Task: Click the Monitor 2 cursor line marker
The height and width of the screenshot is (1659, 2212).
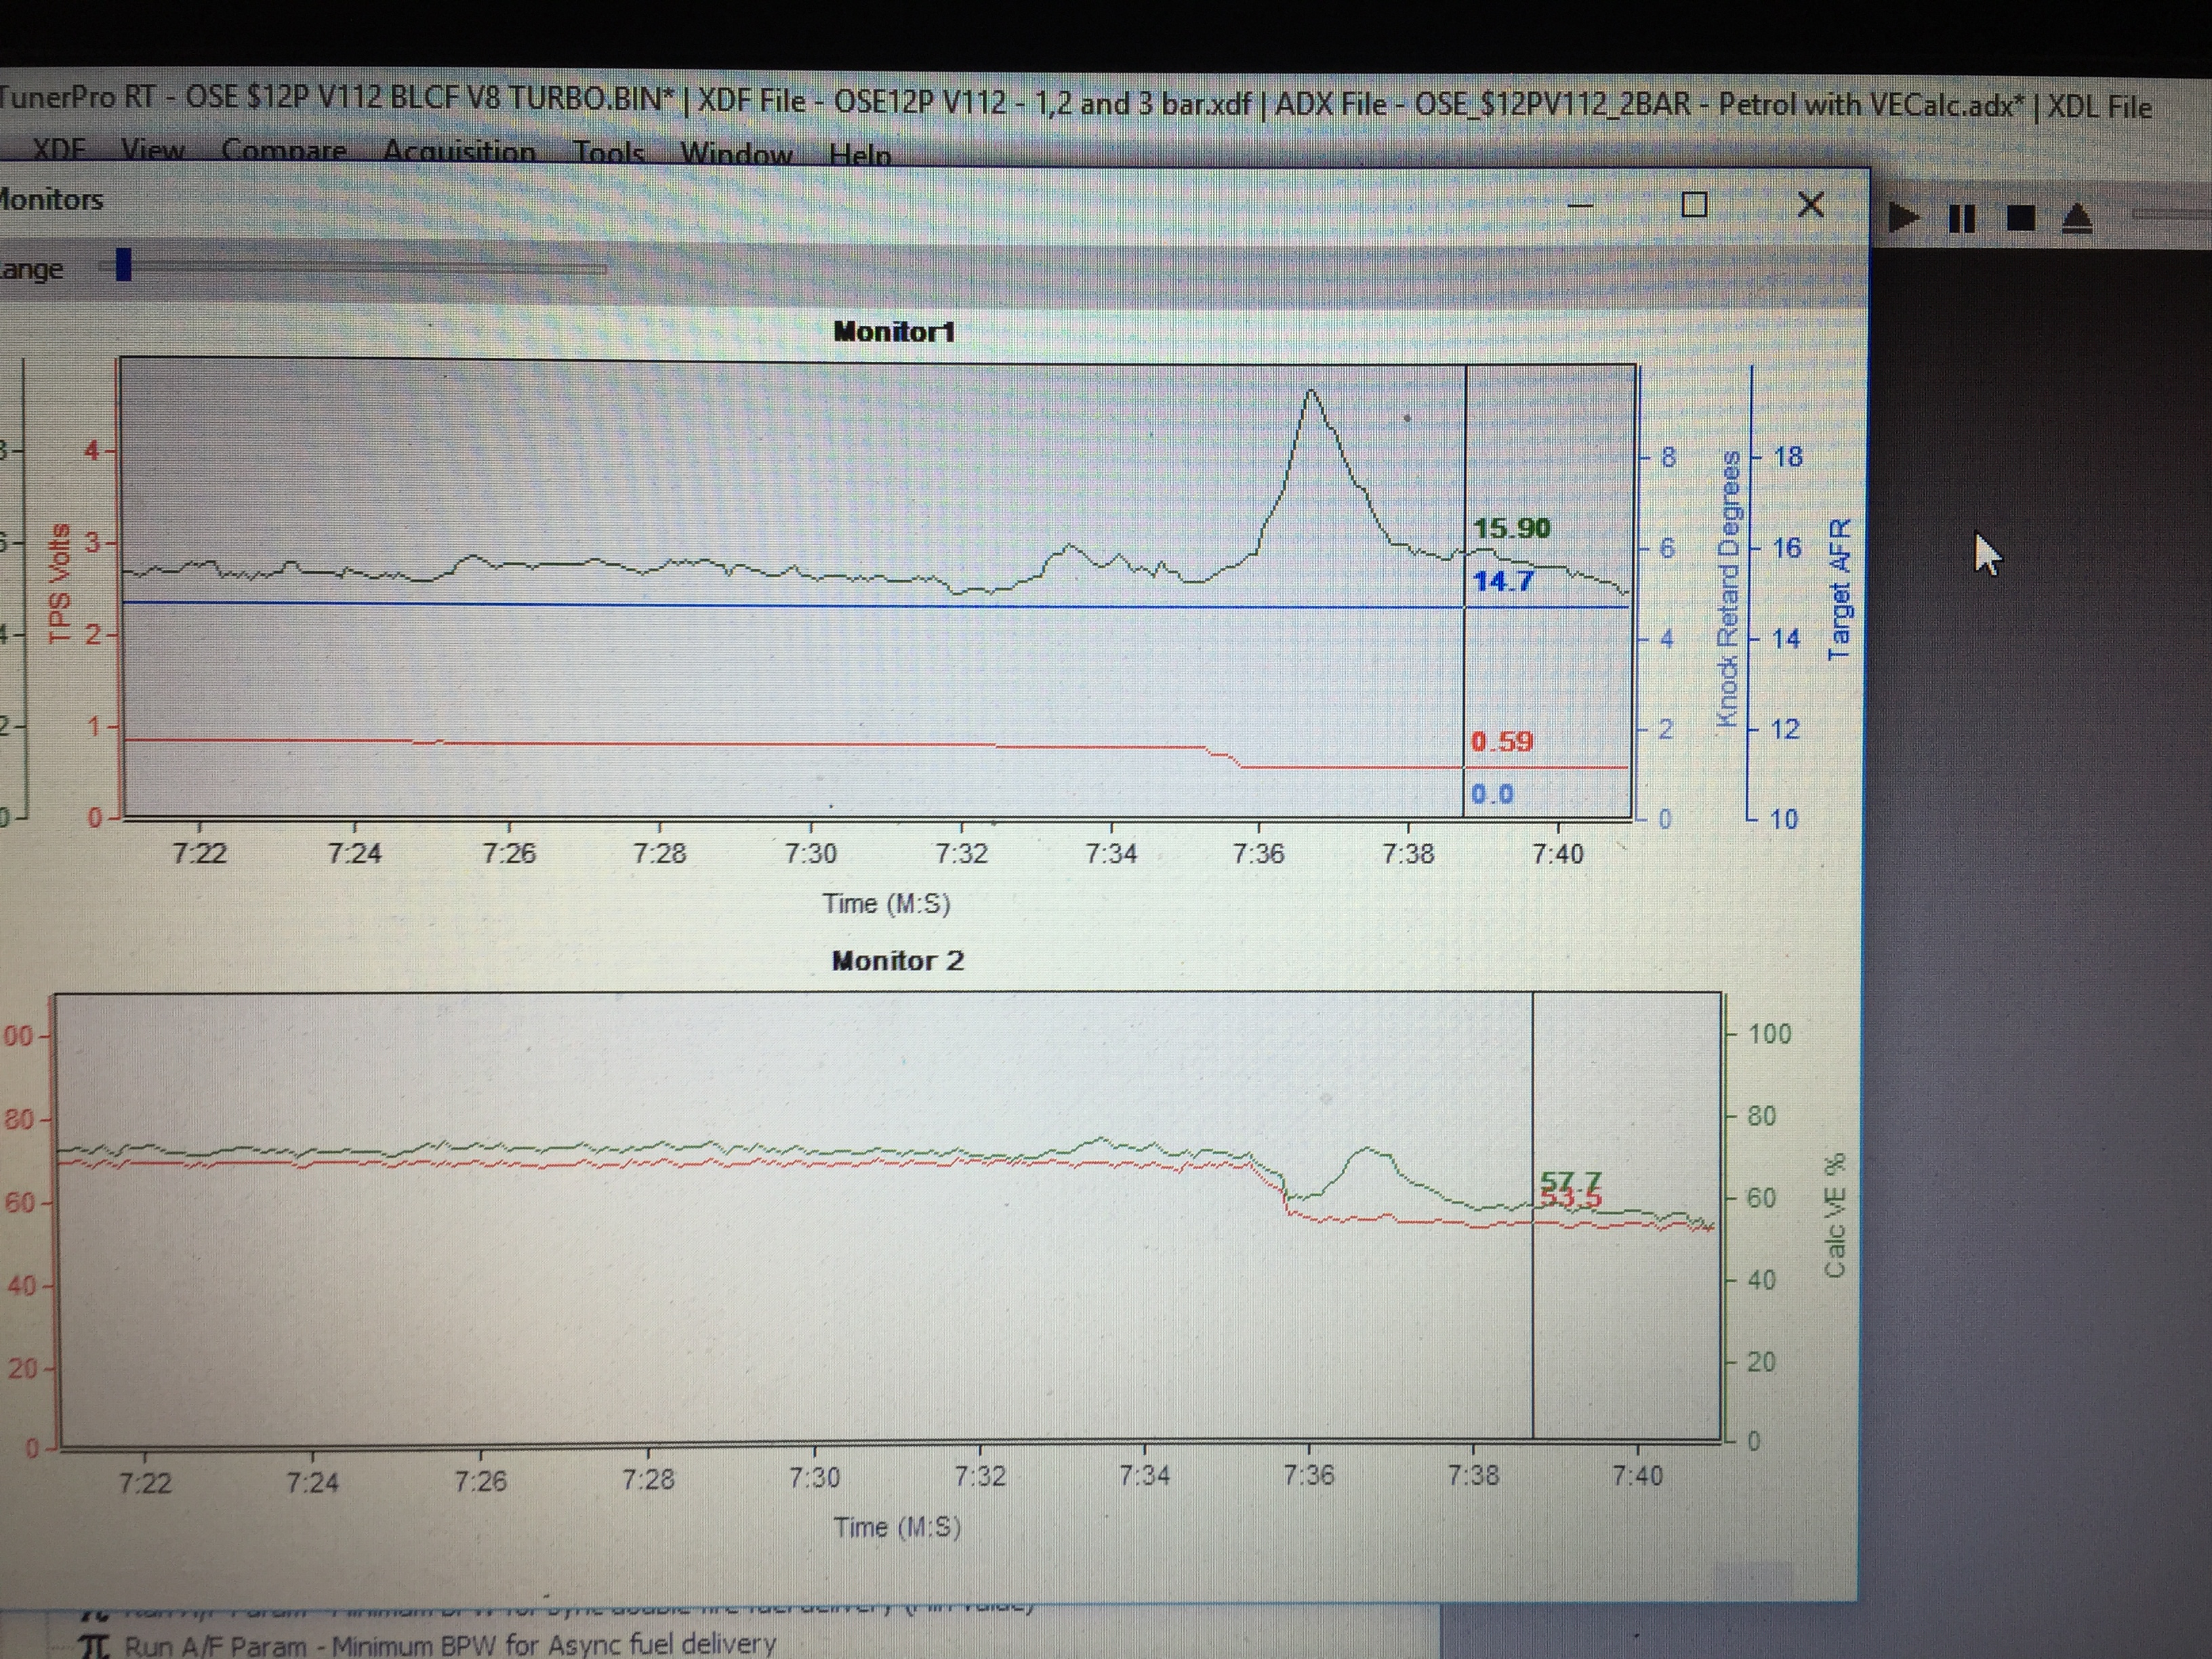Action: click(1532, 1215)
